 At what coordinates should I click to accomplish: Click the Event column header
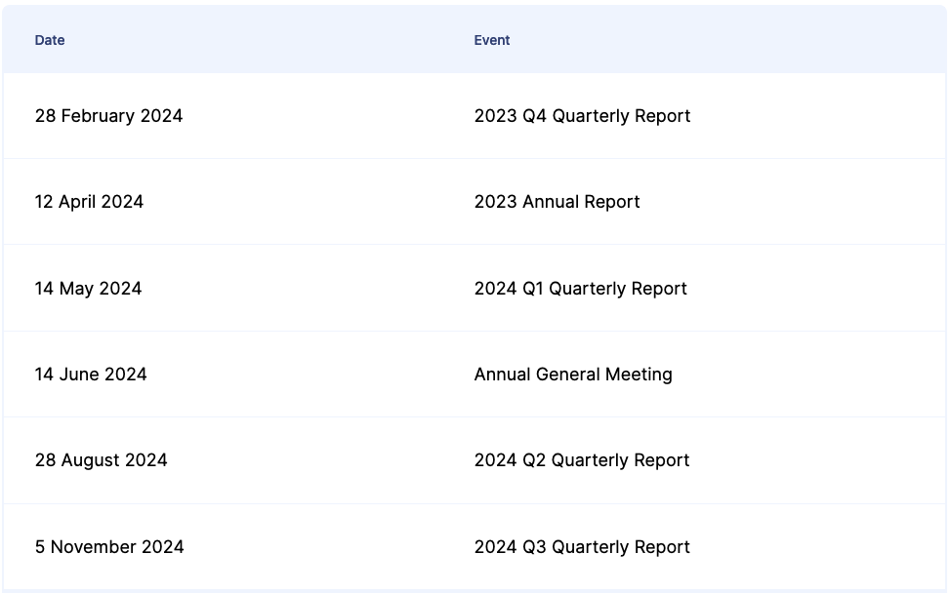(x=492, y=40)
